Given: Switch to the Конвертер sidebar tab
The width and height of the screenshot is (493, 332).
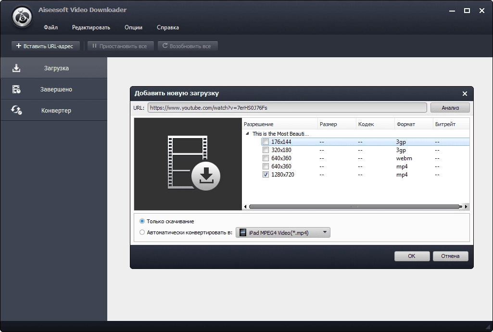Looking at the screenshot, I should 54,110.
